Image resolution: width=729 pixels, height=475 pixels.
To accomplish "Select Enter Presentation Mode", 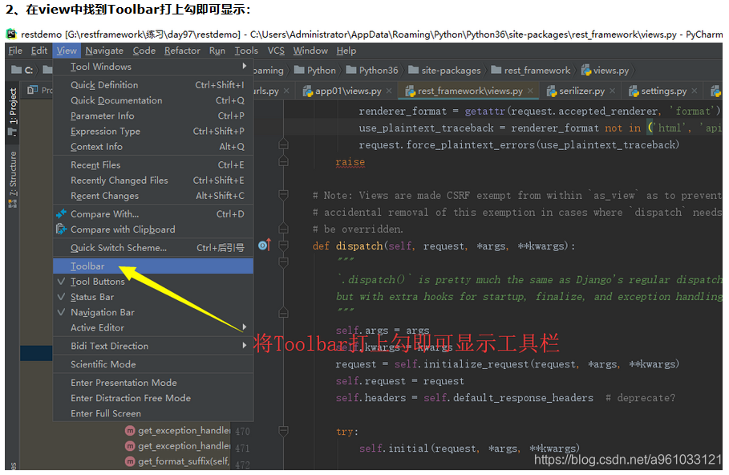I will [x=153, y=383].
